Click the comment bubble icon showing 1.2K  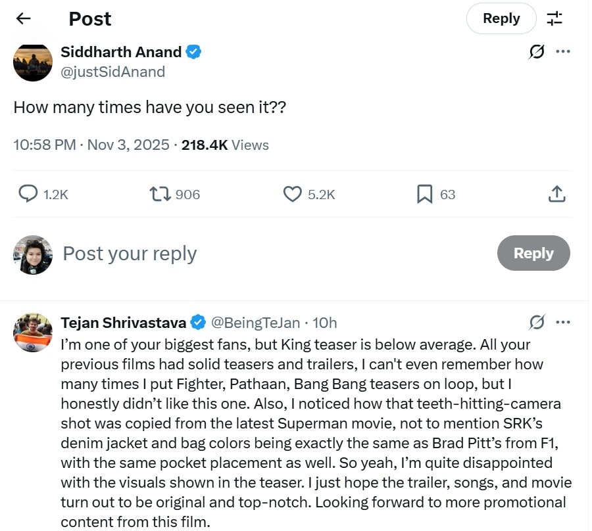point(28,194)
